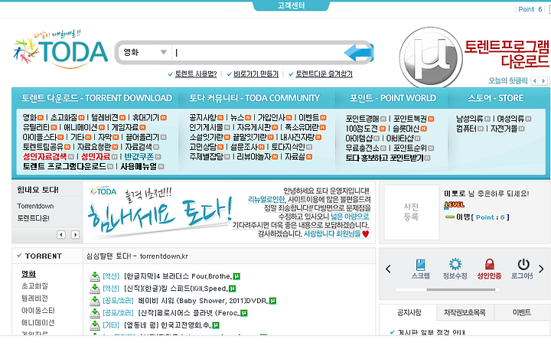The image size is (551, 349).
Task: Open the 고객센터 tab at top
Action: tap(291, 5)
